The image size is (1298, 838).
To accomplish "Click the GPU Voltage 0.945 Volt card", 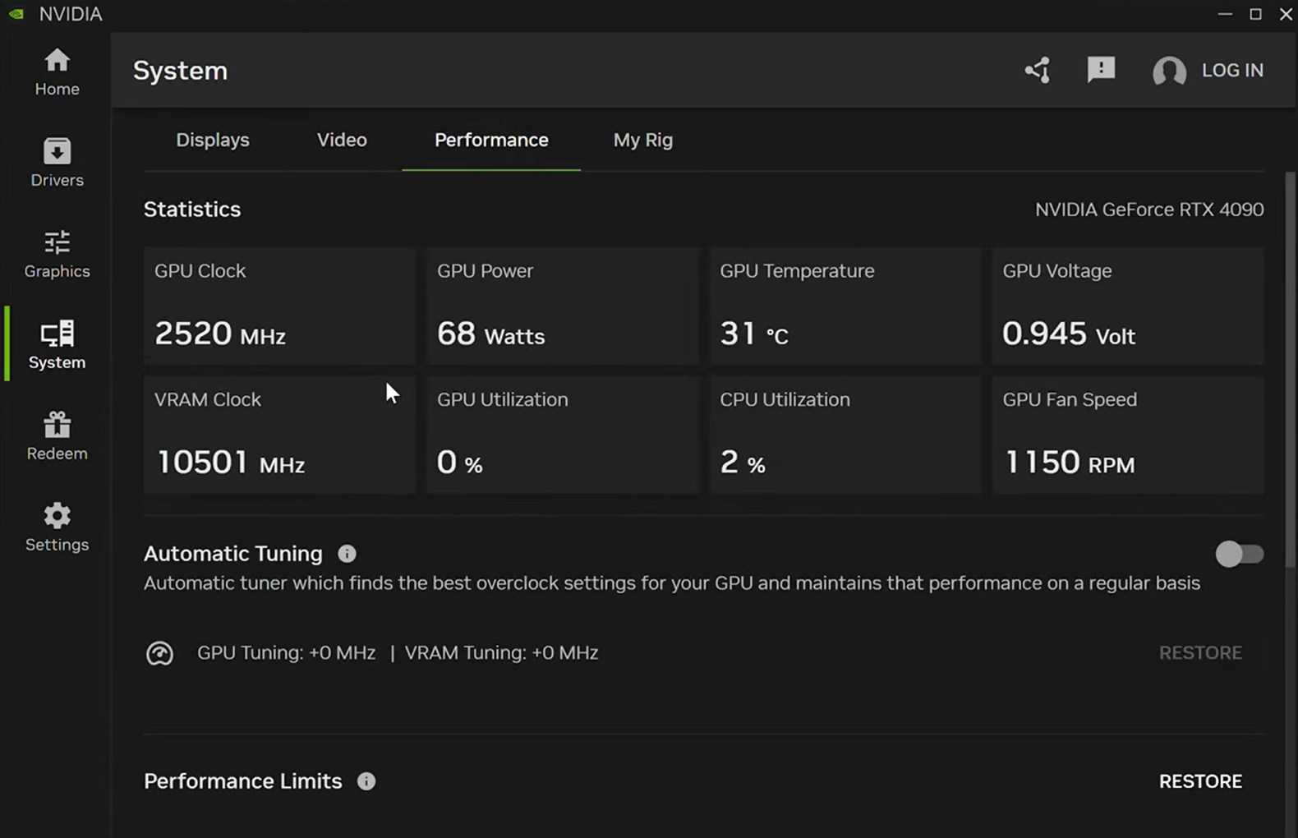I will 1128,306.
